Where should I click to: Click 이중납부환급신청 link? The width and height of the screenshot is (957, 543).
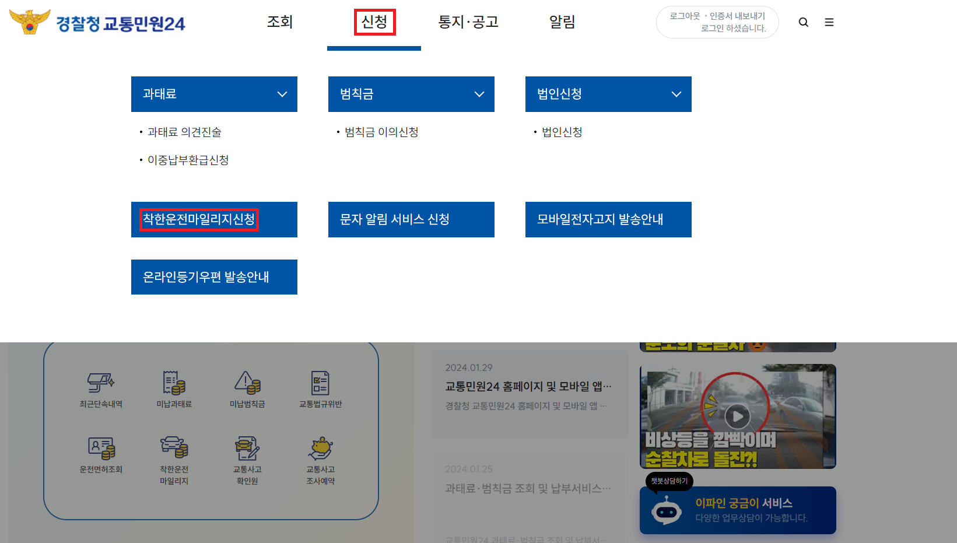[188, 160]
